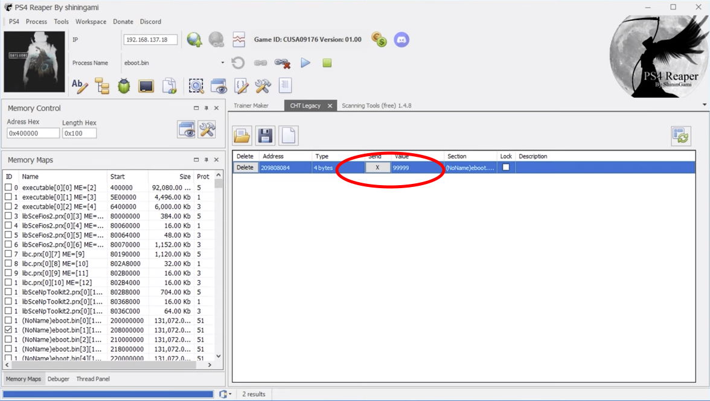This screenshot has height=401, width=710.
Task: Click the refresh cheat list icon
Action: click(681, 136)
